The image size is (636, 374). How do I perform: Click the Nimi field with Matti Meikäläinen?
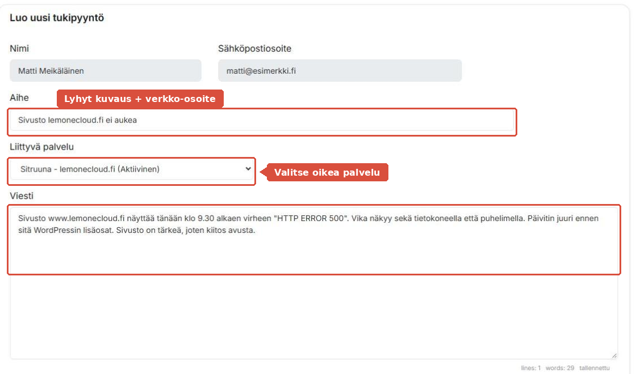click(106, 71)
